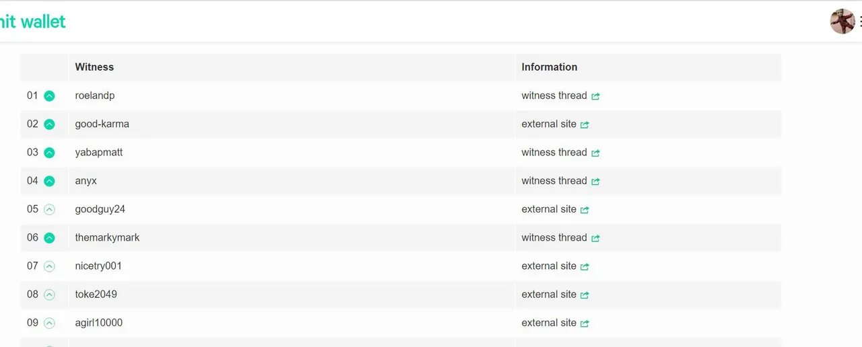862x347 pixels.
Task: Remove vote from good-karma witness
Action: click(x=49, y=124)
